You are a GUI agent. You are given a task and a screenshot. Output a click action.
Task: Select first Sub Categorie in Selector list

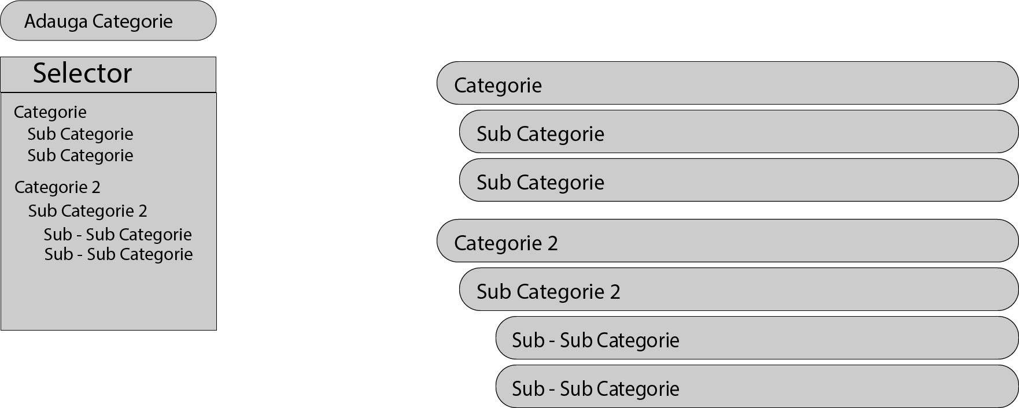click(80, 134)
